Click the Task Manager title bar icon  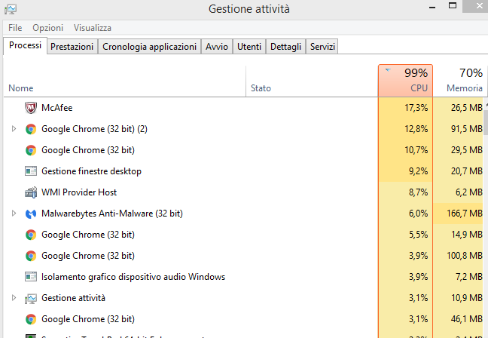point(11,9)
